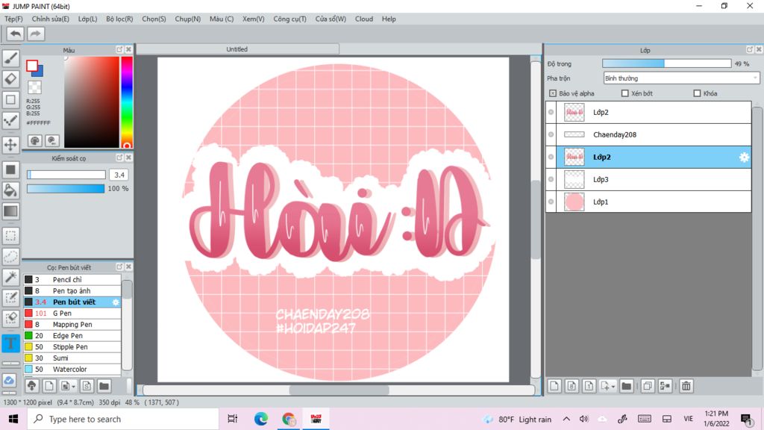This screenshot has width=764, height=430.
Task: Enable the Xén bớt checkbox
Action: pyautogui.click(x=624, y=93)
